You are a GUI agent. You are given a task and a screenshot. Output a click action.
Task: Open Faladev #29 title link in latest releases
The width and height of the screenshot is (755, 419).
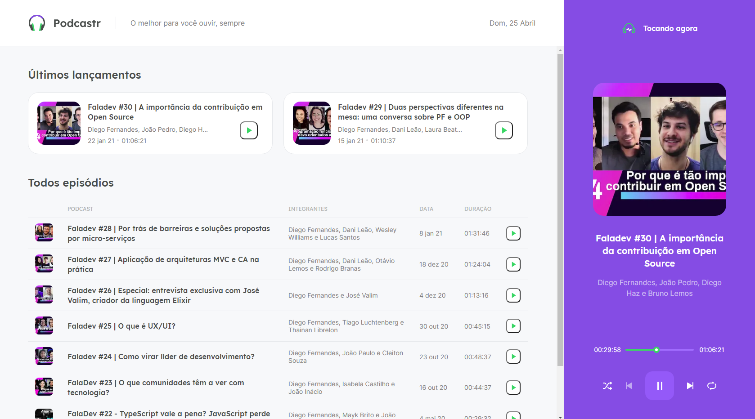pyautogui.click(x=421, y=112)
